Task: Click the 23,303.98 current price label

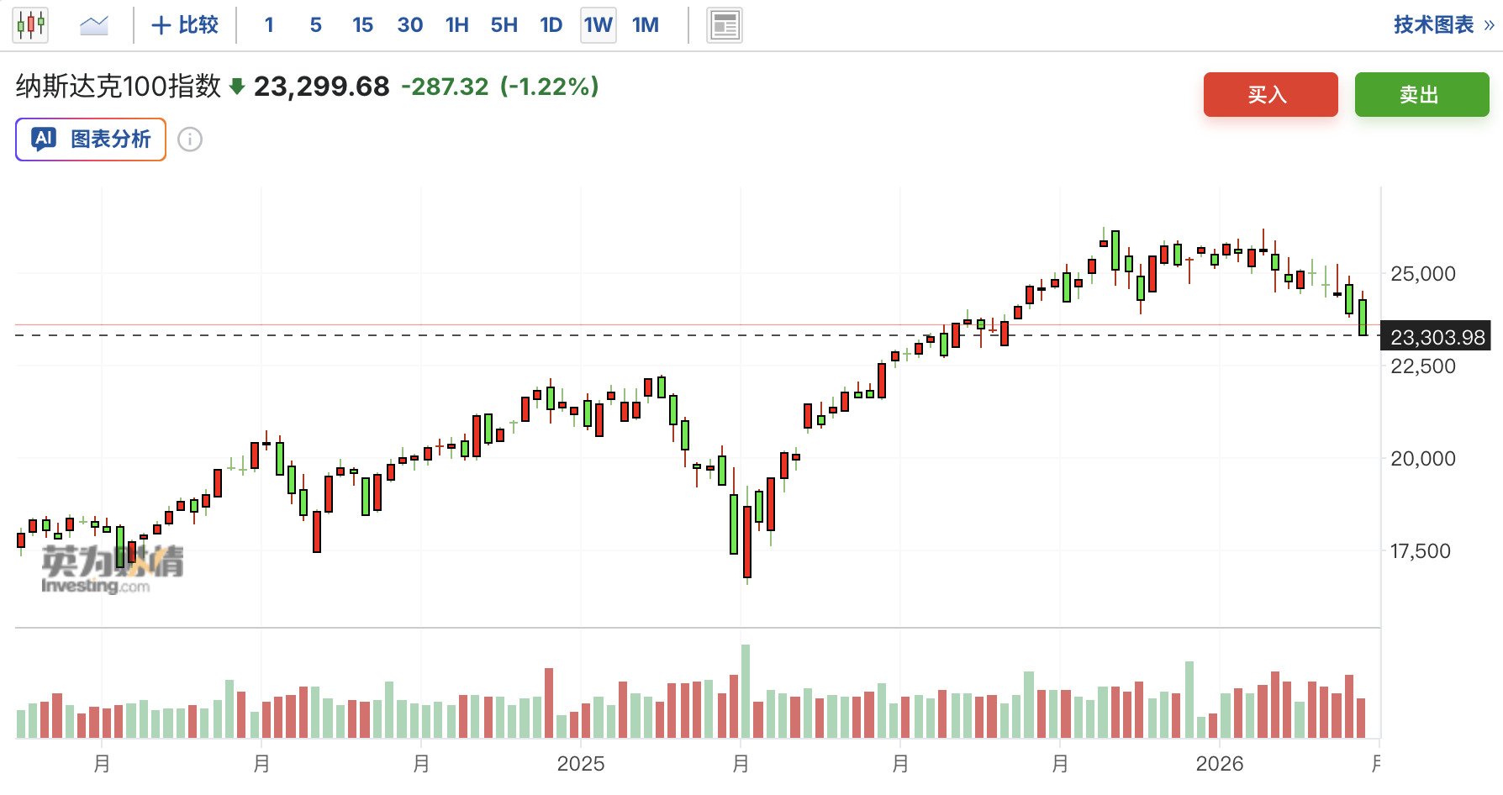Action: tap(1437, 337)
